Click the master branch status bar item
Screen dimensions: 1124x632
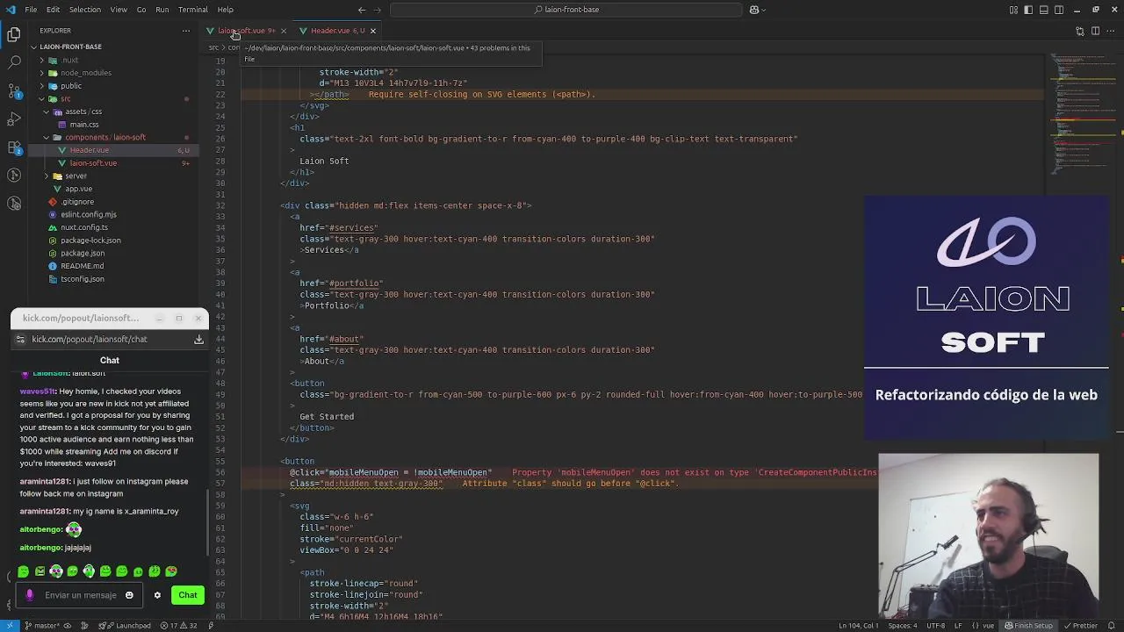(42, 626)
